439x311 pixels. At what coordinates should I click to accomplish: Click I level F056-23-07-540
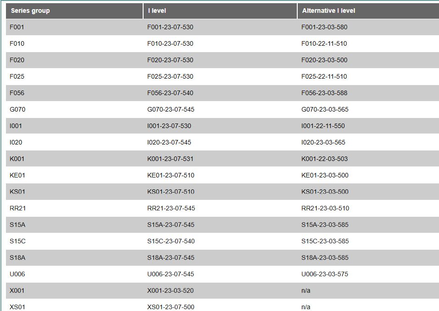pos(170,93)
